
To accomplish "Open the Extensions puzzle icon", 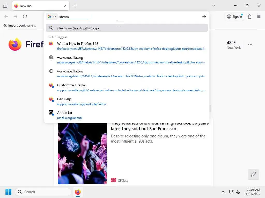I will coord(250,16).
